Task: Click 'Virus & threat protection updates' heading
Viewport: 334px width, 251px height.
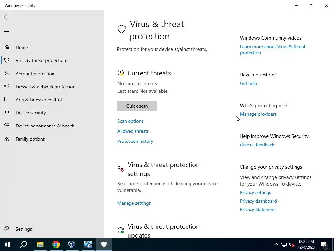Action: tap(164, 231)
